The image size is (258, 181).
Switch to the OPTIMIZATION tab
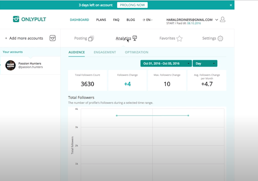click(137, 52)
